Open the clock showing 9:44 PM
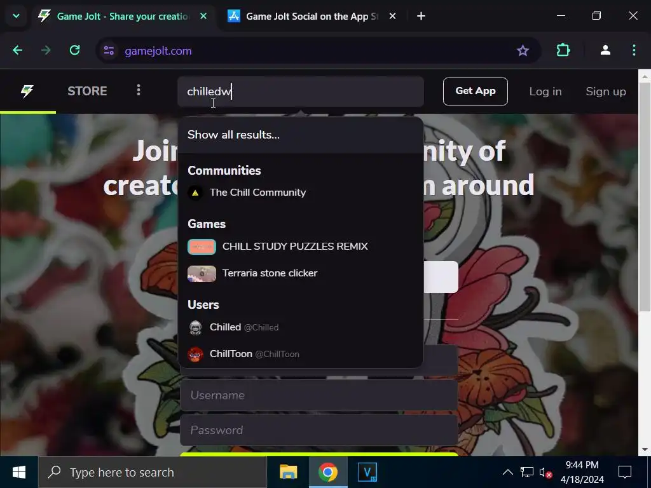This screenshot has width=651, height=488. coord(582,472)
